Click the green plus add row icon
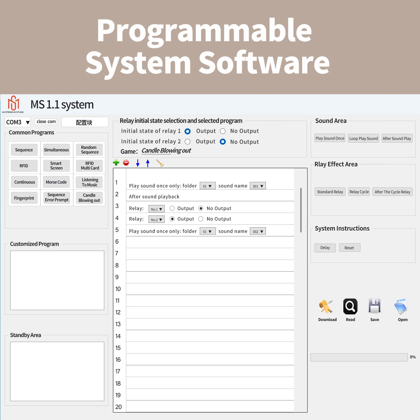420x420 pixels. tap(116, 163)
